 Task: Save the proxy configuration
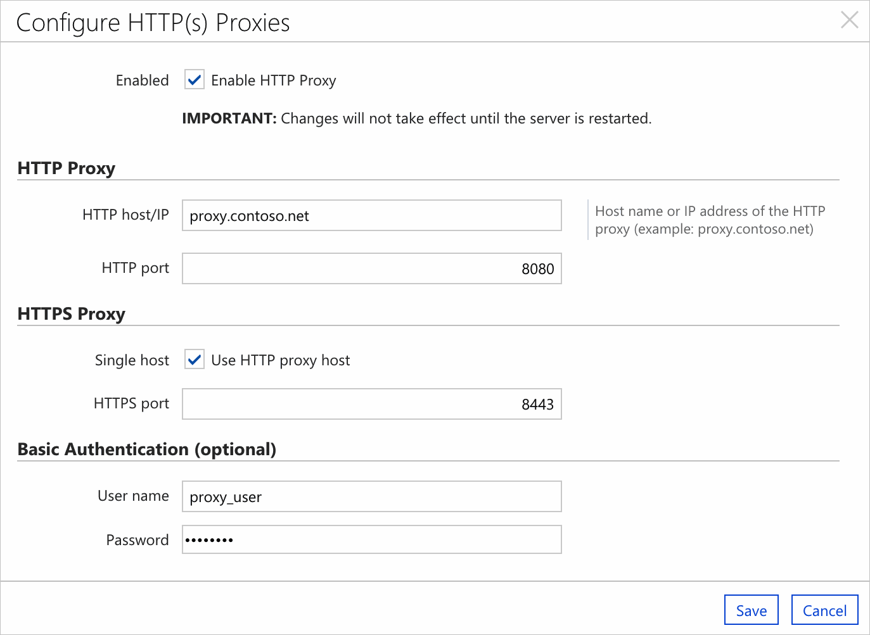point(751,610)
